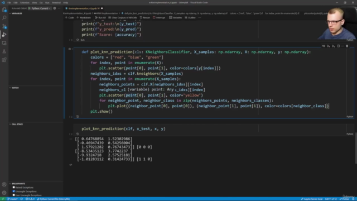Click master branch in status bar

tap(13, 199)
